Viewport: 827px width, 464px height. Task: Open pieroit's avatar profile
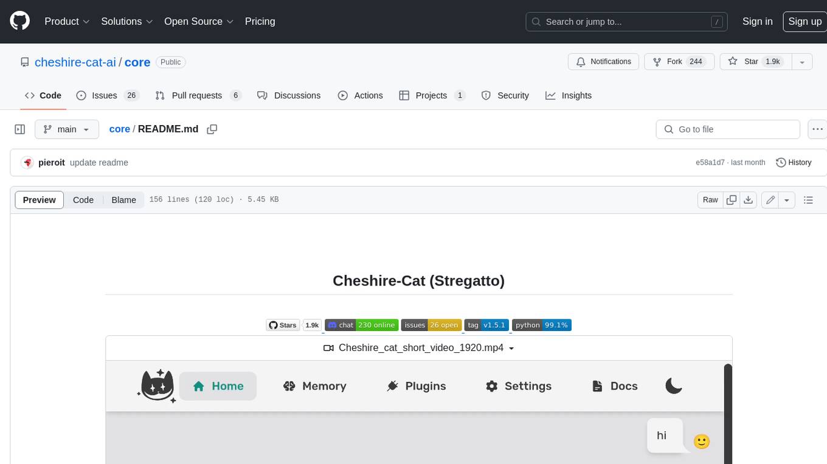[27, 163]
